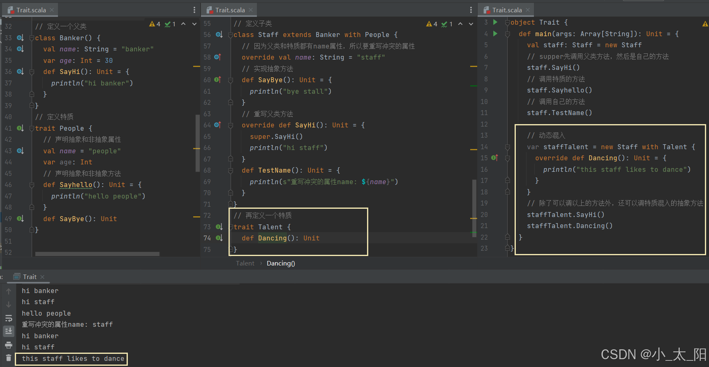This screenshot has width=709, height=367.
Task: Click console line 'hello people'
Action: (x=46, y=313)
